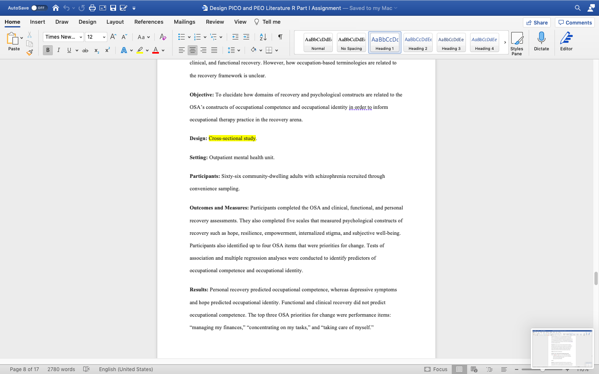
Task: Open the Editor tool
Action: click(x=567, y=42)
